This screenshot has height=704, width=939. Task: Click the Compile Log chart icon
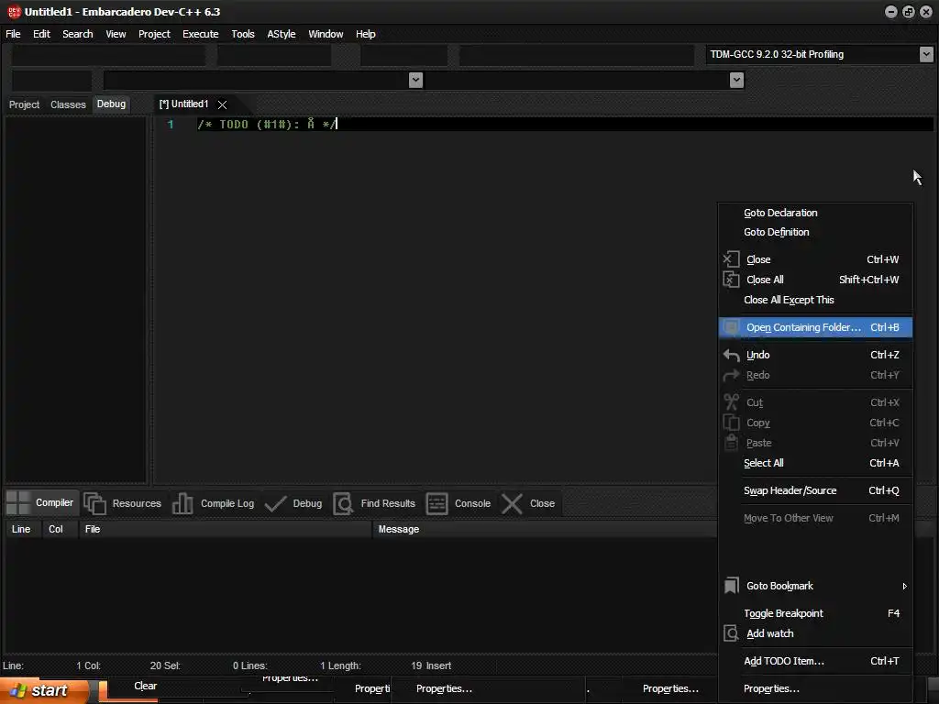tap(182, 503)
